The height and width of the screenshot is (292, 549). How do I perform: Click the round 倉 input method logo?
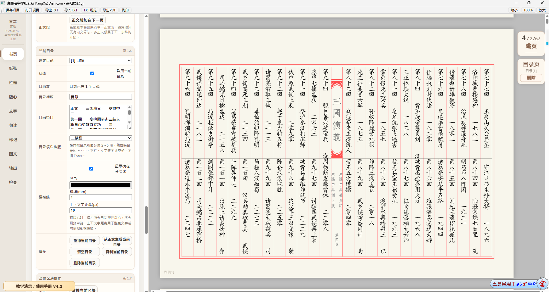542,283
